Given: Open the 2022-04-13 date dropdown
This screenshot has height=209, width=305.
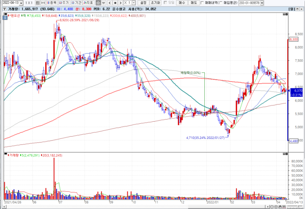Looking at the screenshot, I should tap(21, 3).
